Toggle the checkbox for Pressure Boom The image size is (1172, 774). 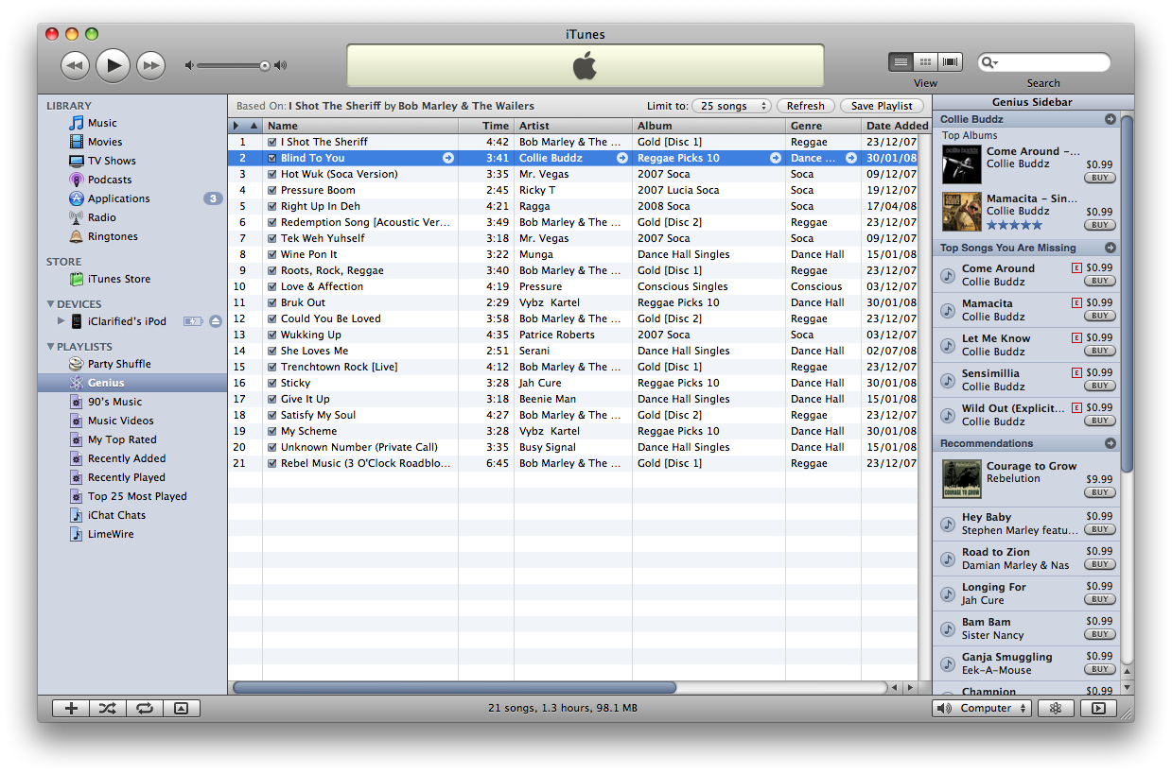click(x=272, y=191)
